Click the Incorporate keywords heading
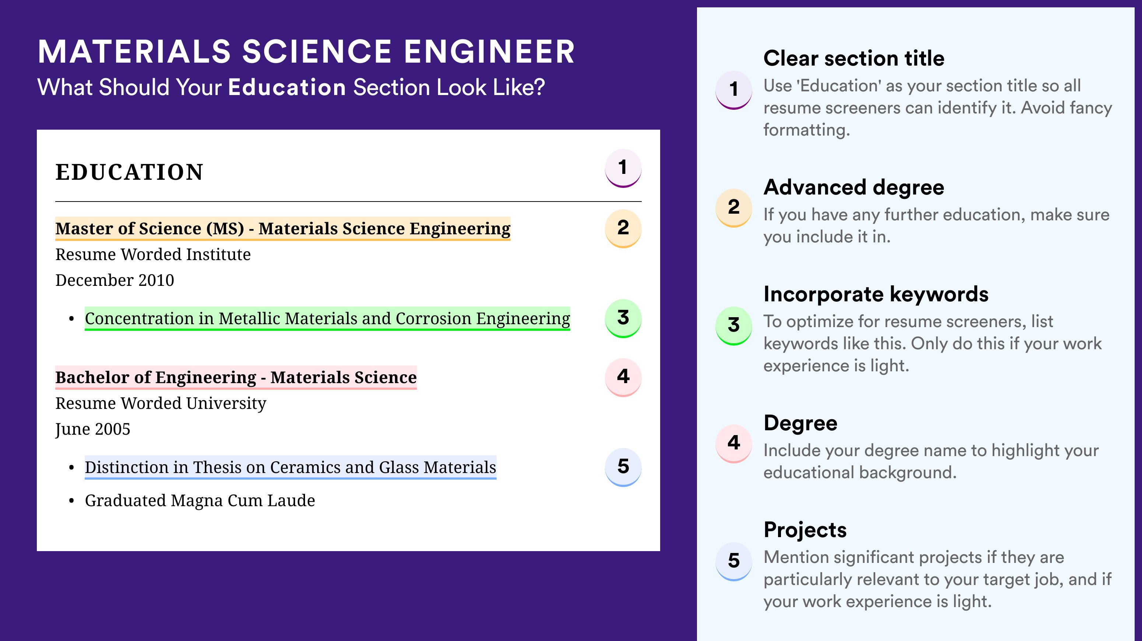This screenshot has height=641, width=1142. tap(876, 294)
